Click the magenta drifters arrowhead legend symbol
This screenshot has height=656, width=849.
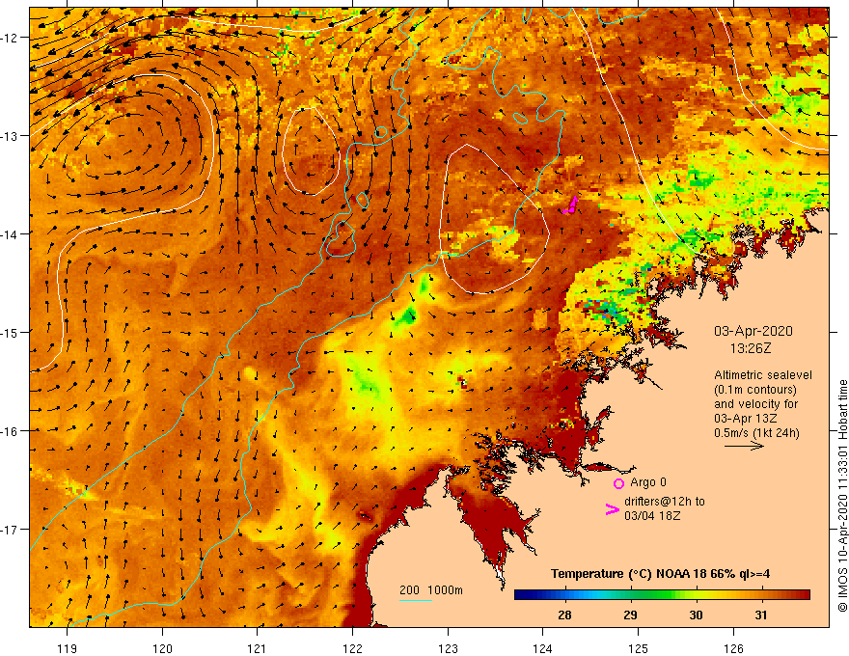[612, 508]
